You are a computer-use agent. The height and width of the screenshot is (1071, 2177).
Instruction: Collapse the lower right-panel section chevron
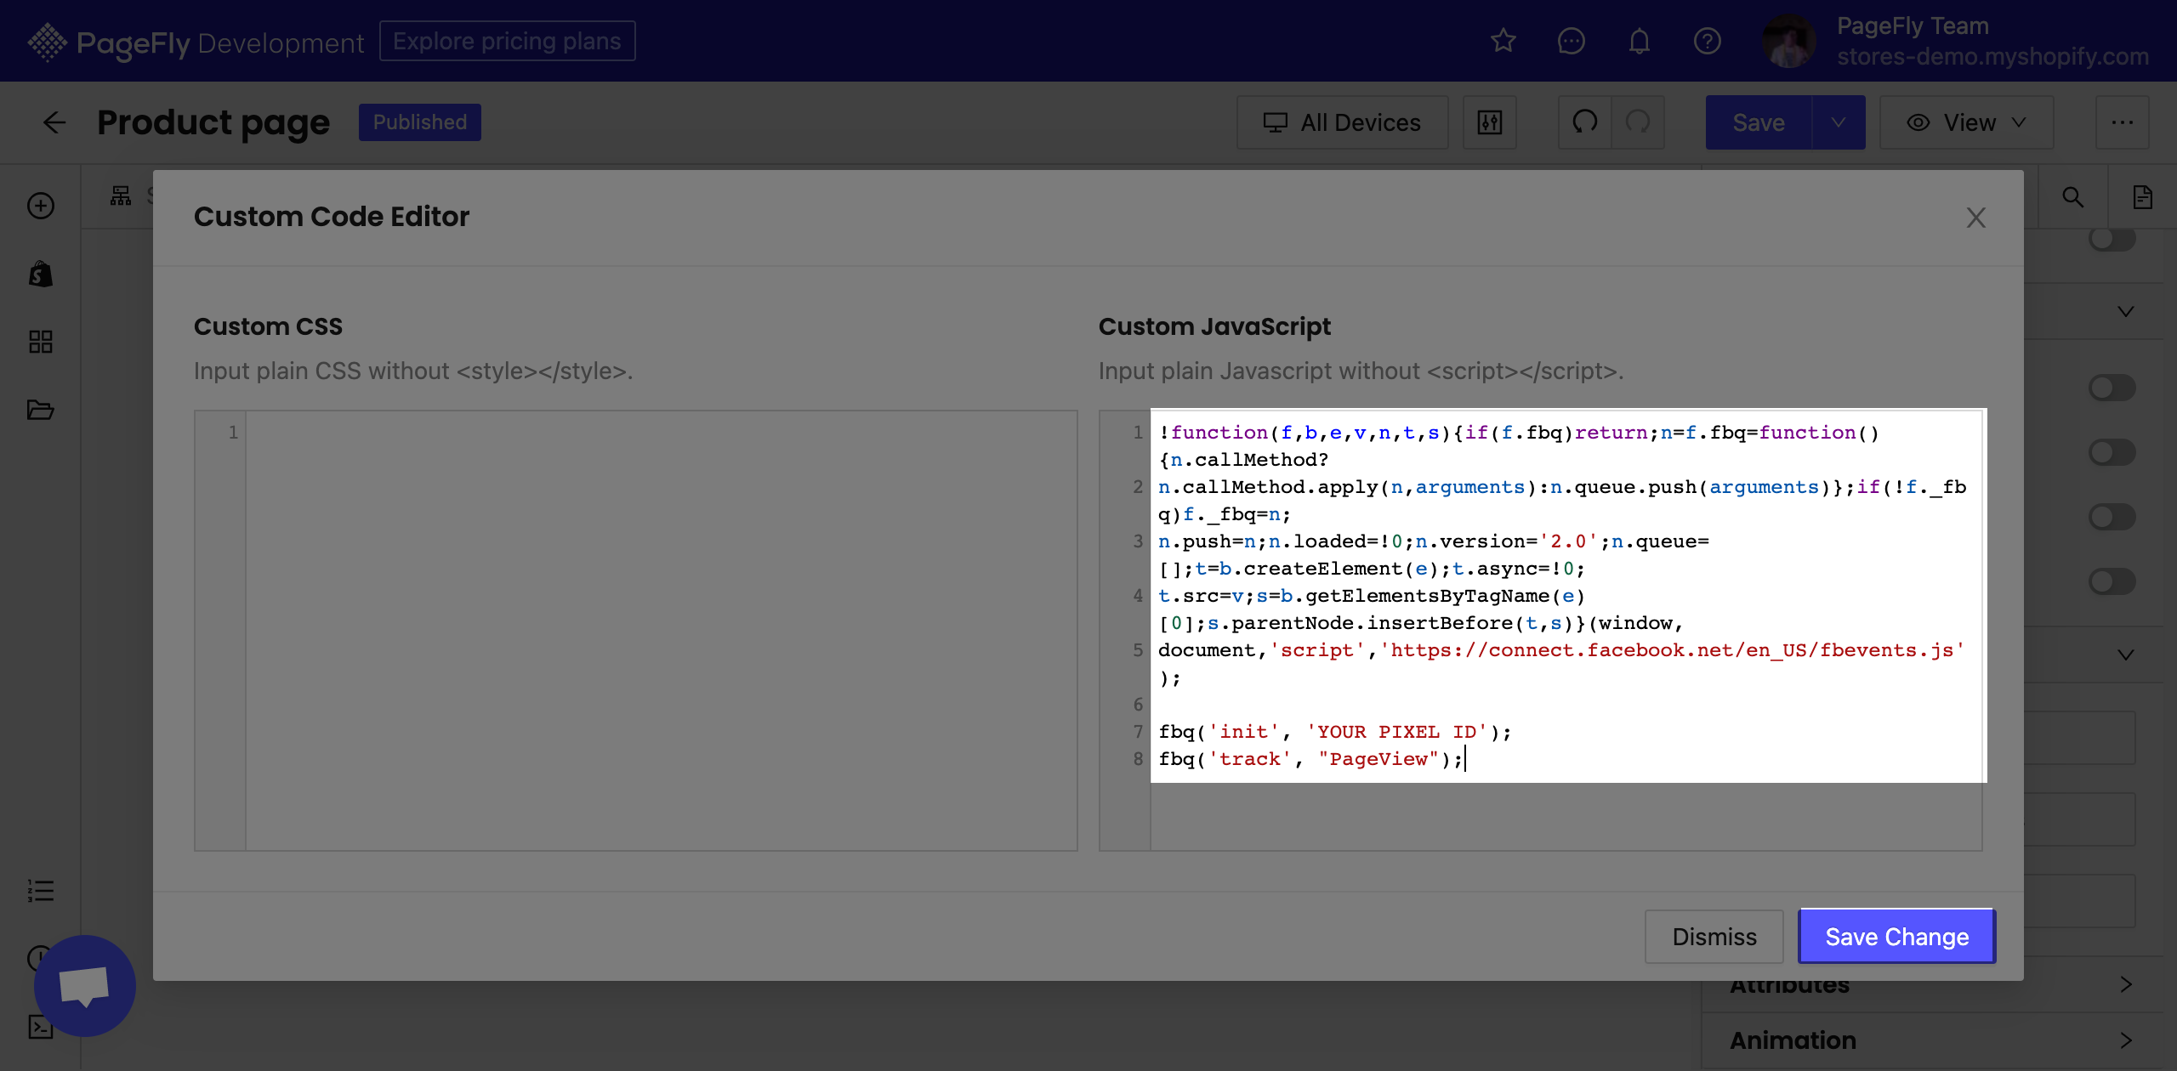coord(2125,655)
